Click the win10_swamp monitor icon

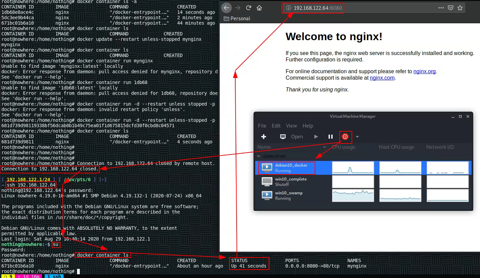tap(267, 195)
